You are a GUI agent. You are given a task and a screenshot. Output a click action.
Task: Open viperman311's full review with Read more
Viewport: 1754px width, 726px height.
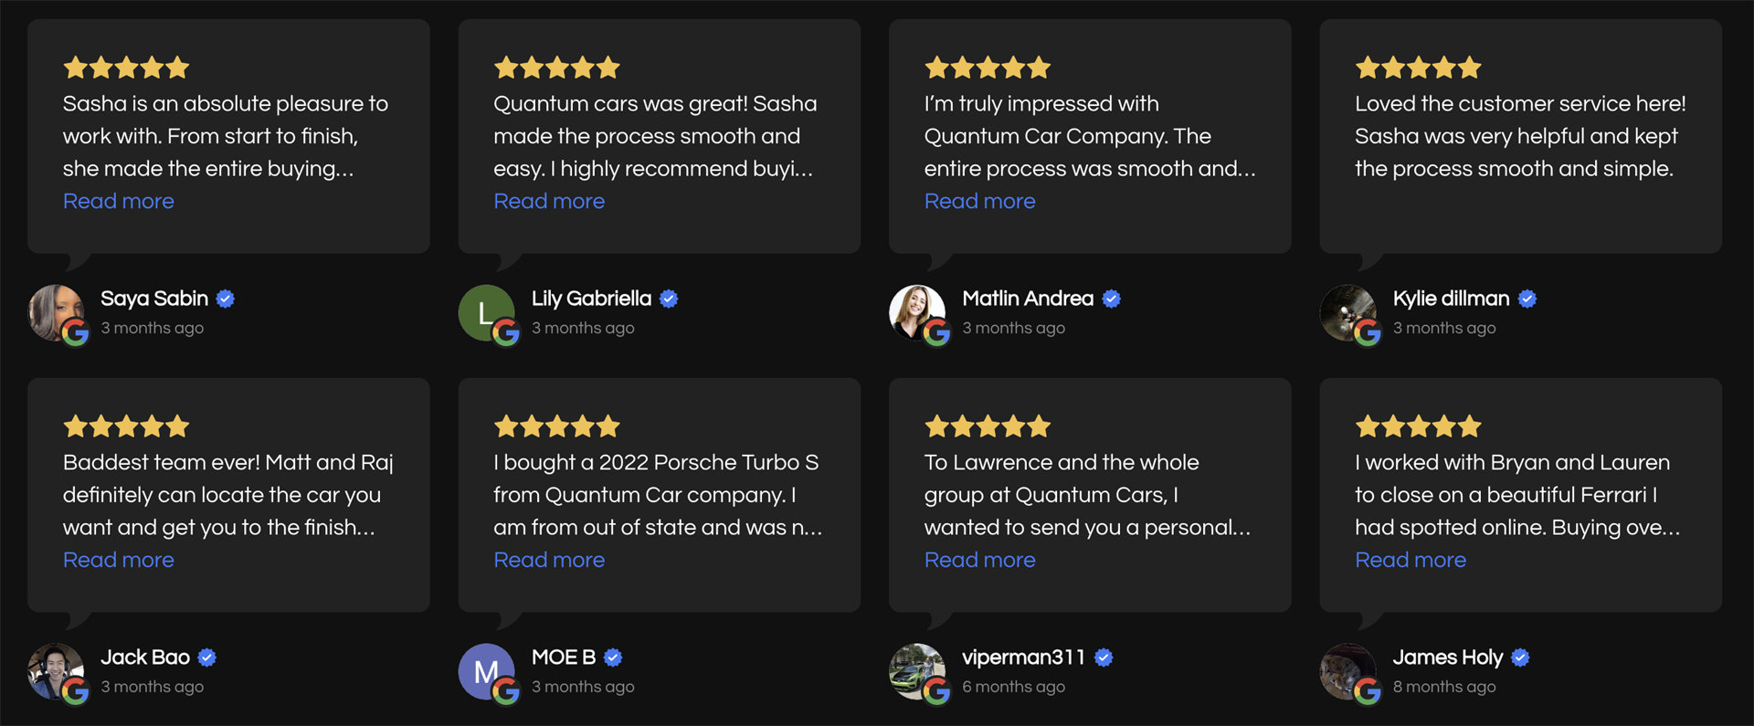(979, 561)
